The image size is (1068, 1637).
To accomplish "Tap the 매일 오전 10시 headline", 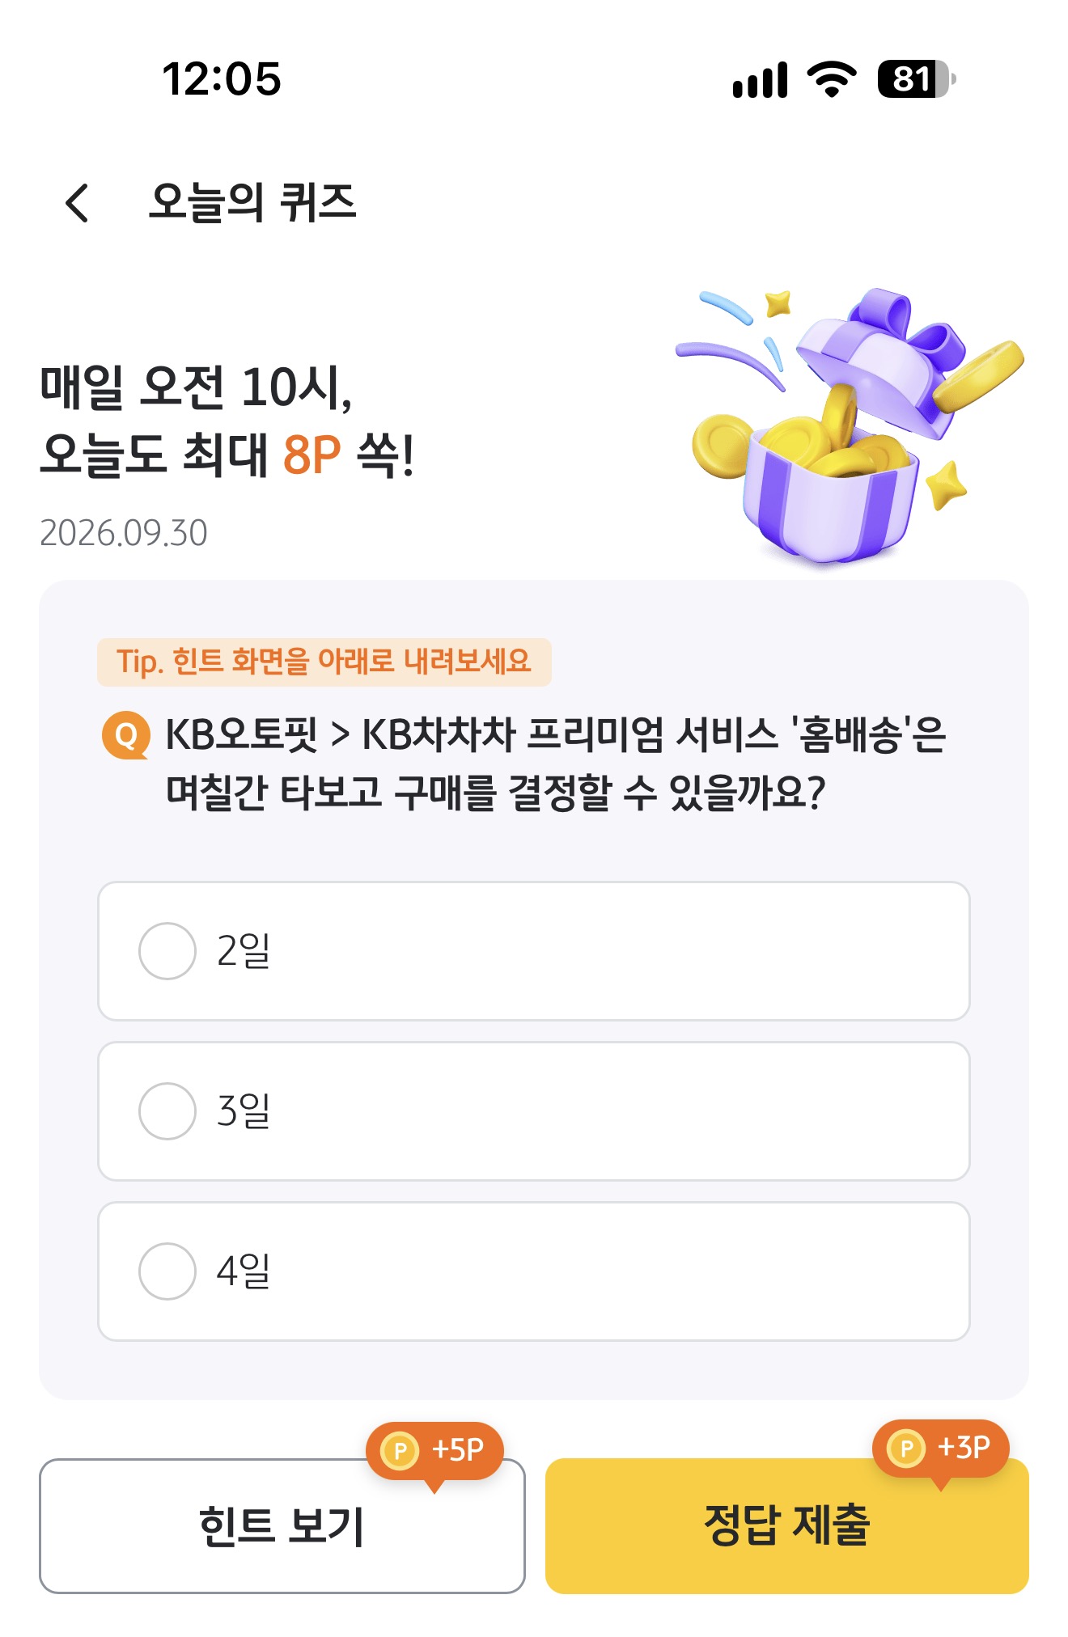I will coord(197,387).
